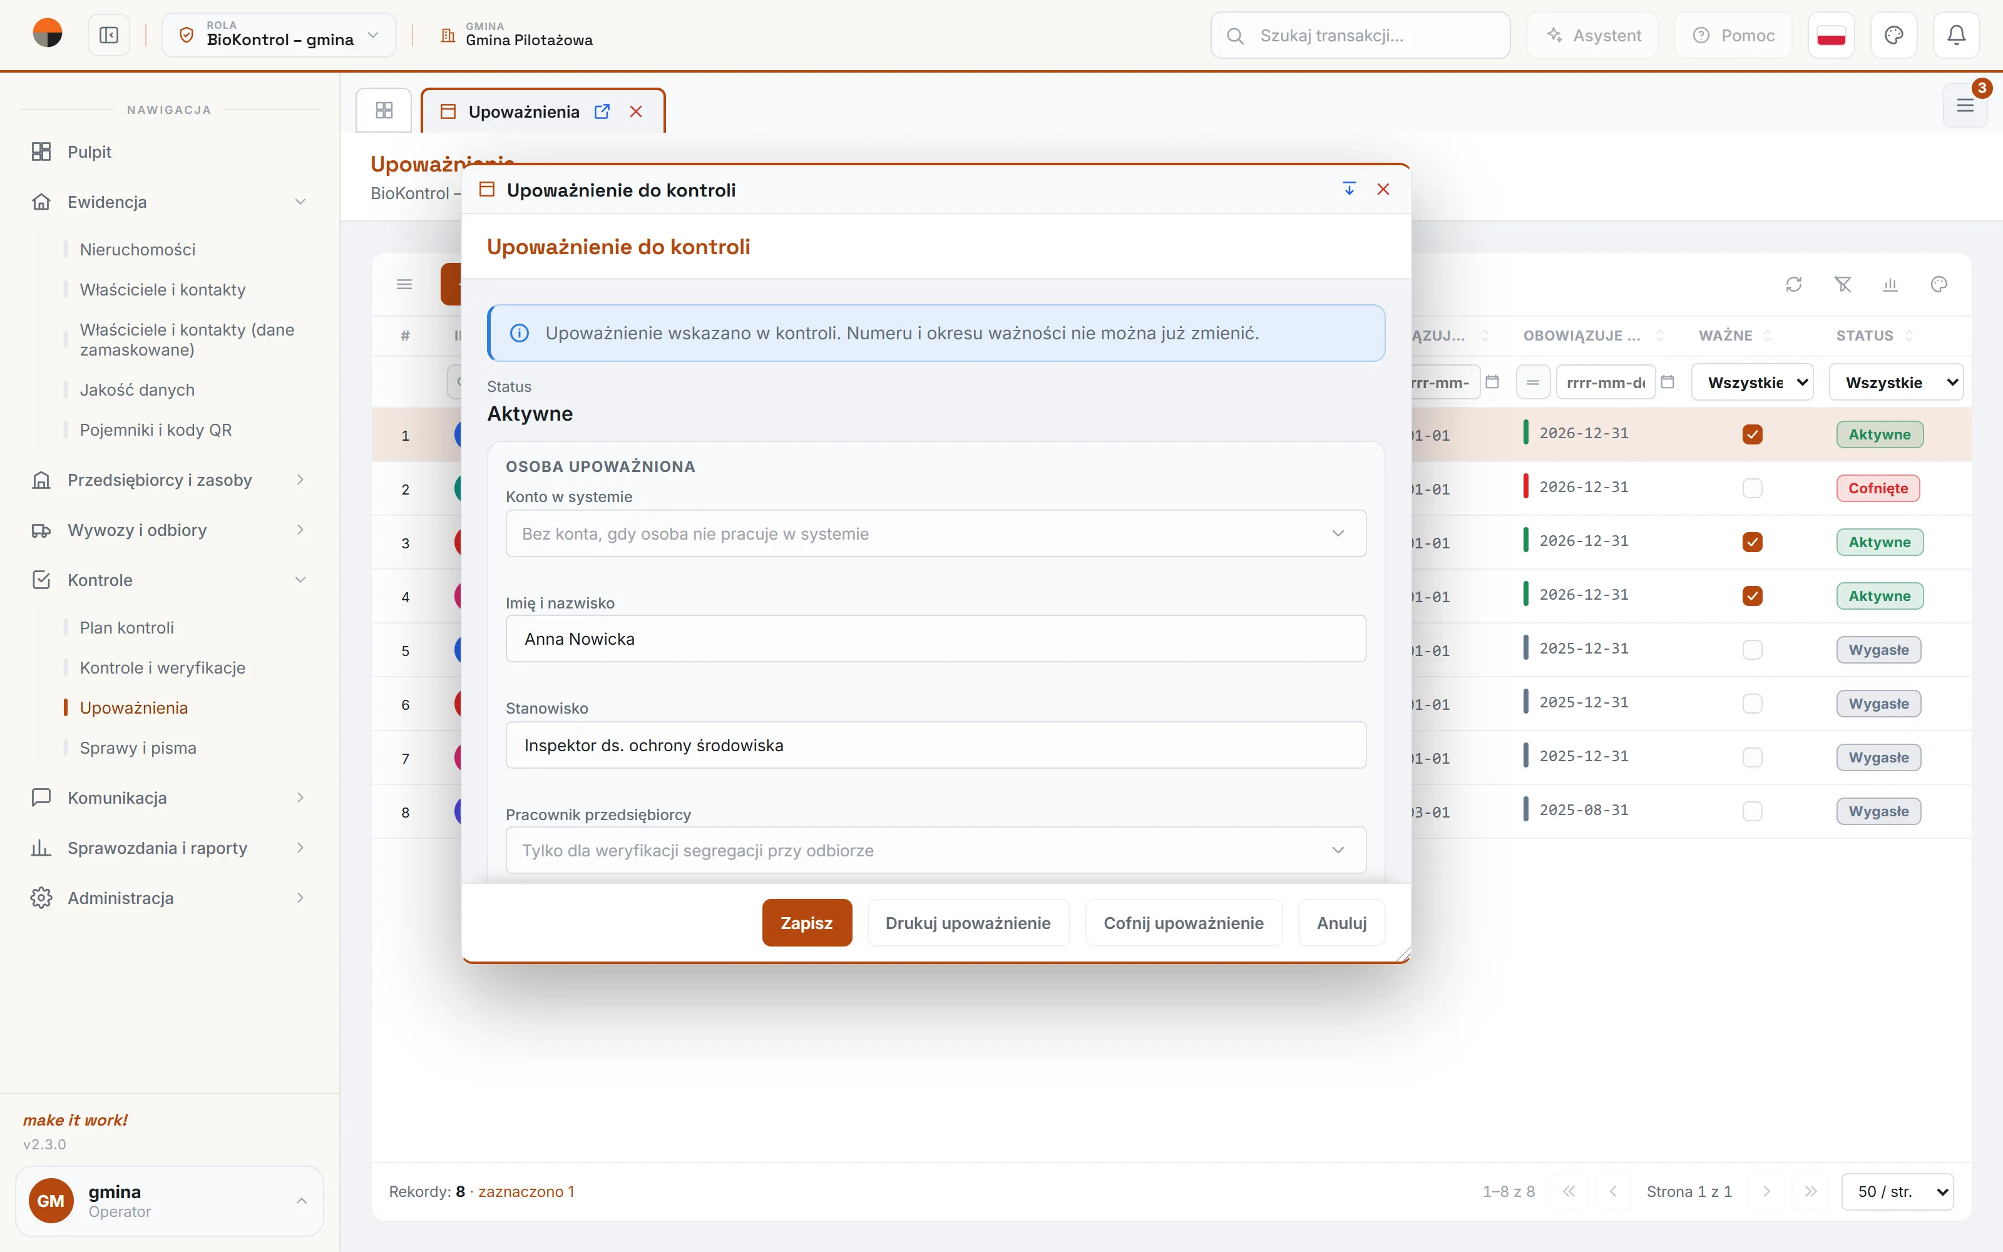Open the chart icon in table toolbar
Viewport: 2003px width, 1252px height.
(1890, 284)
